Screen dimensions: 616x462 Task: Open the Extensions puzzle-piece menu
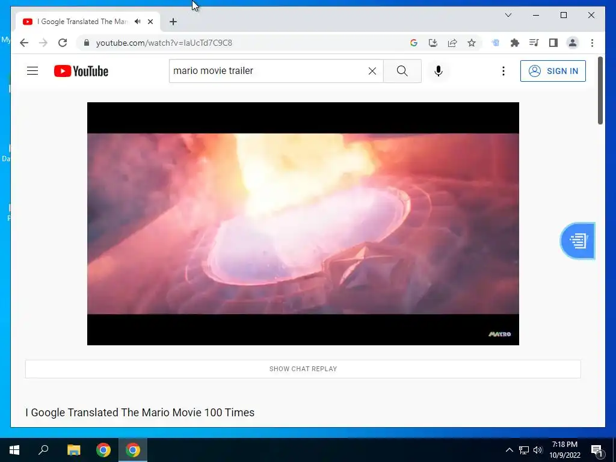pyautogui.click(x=515, y=43)
